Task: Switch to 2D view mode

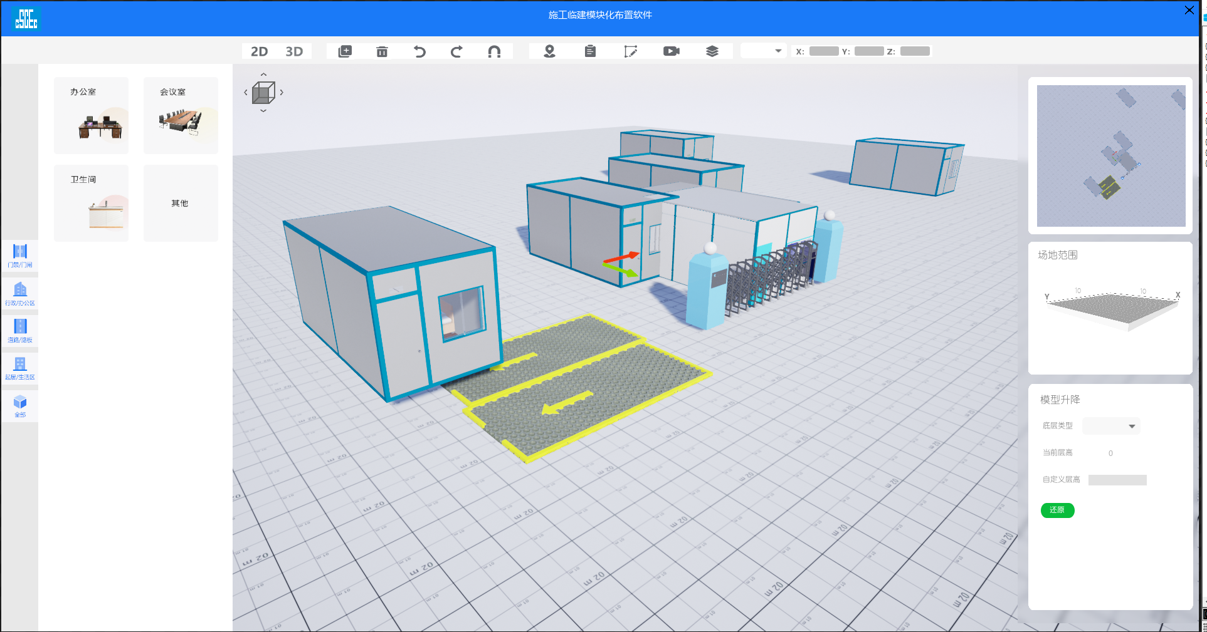Action: [x=259, y=51]
